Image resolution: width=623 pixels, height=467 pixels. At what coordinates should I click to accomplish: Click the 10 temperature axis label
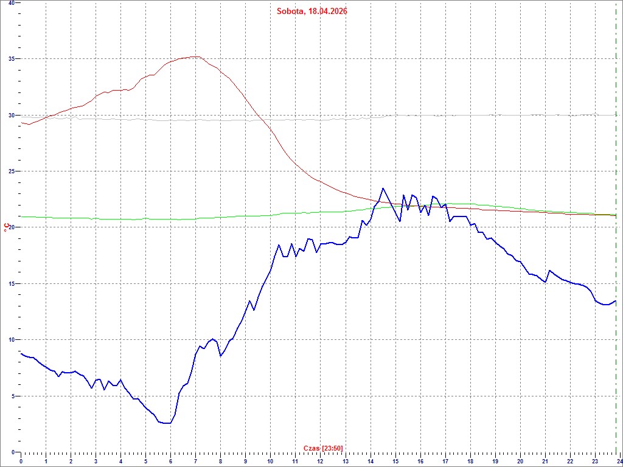(11, 340)
